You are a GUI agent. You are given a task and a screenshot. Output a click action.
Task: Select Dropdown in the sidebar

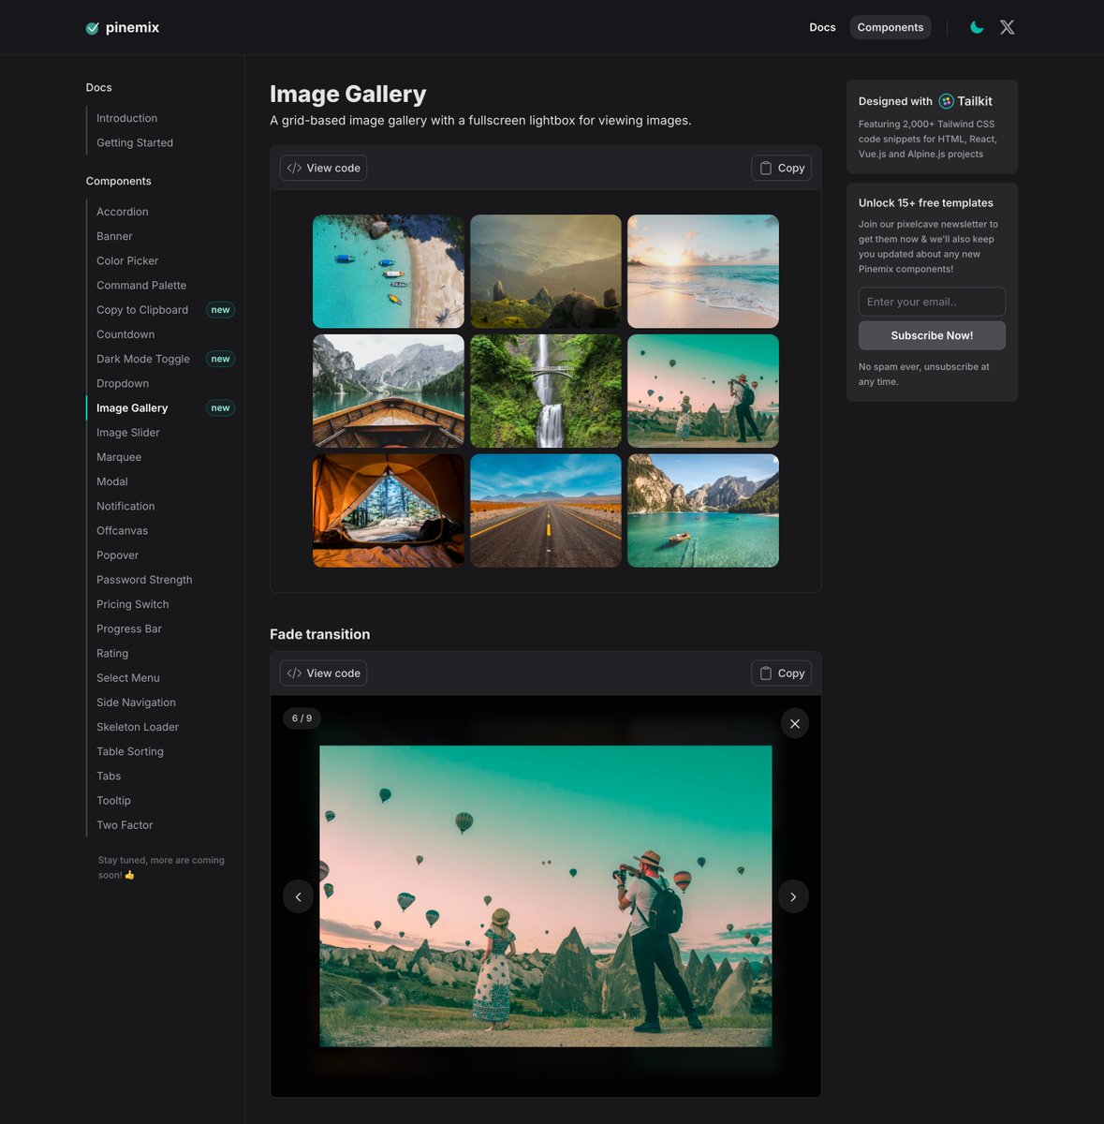point(123,383)
